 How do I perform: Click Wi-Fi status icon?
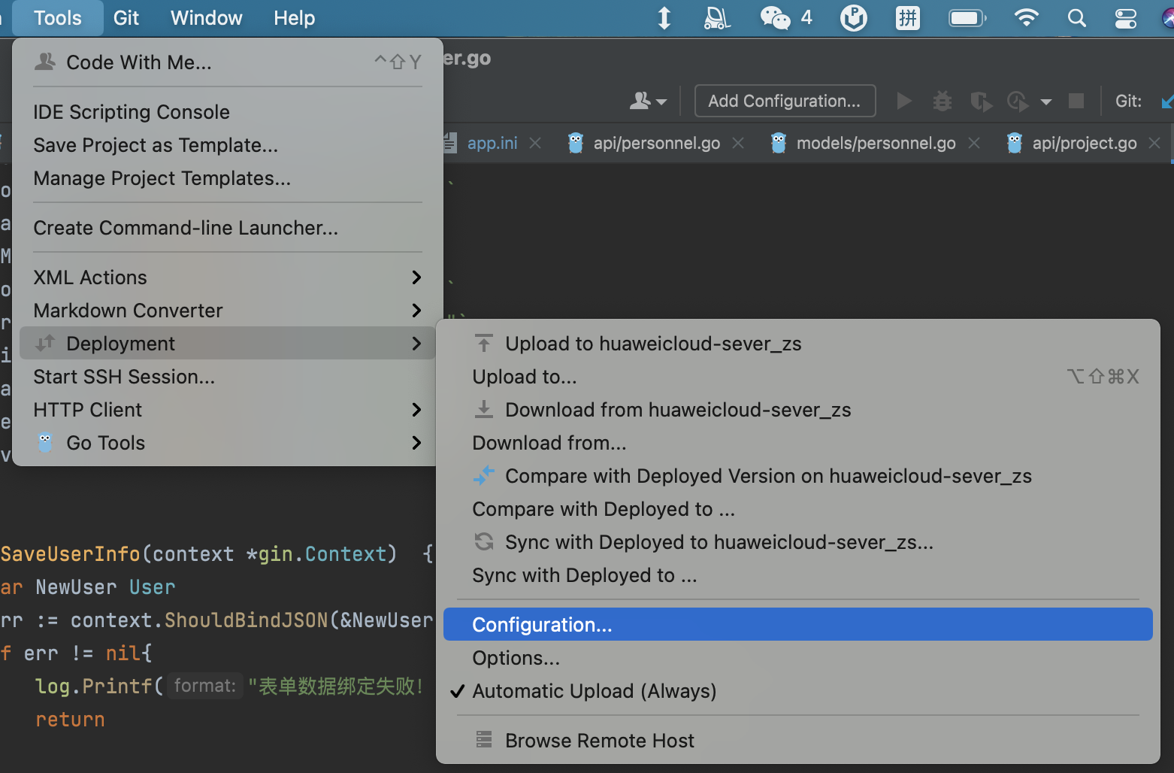click(1026, 18)
